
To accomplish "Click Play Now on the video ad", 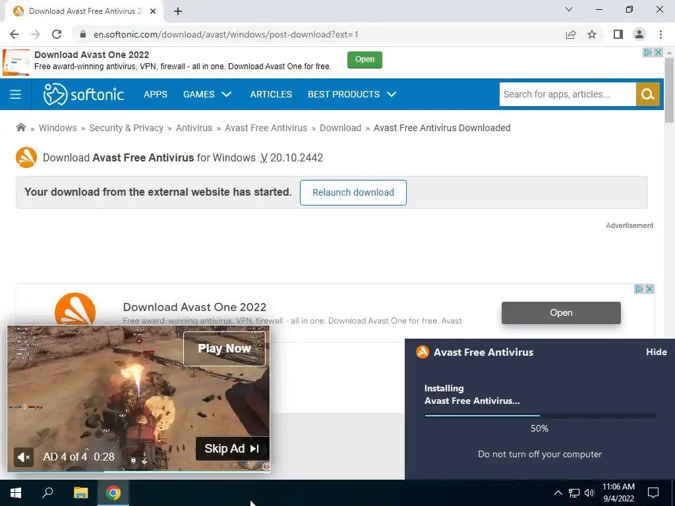I will click(x=224, y=349).
